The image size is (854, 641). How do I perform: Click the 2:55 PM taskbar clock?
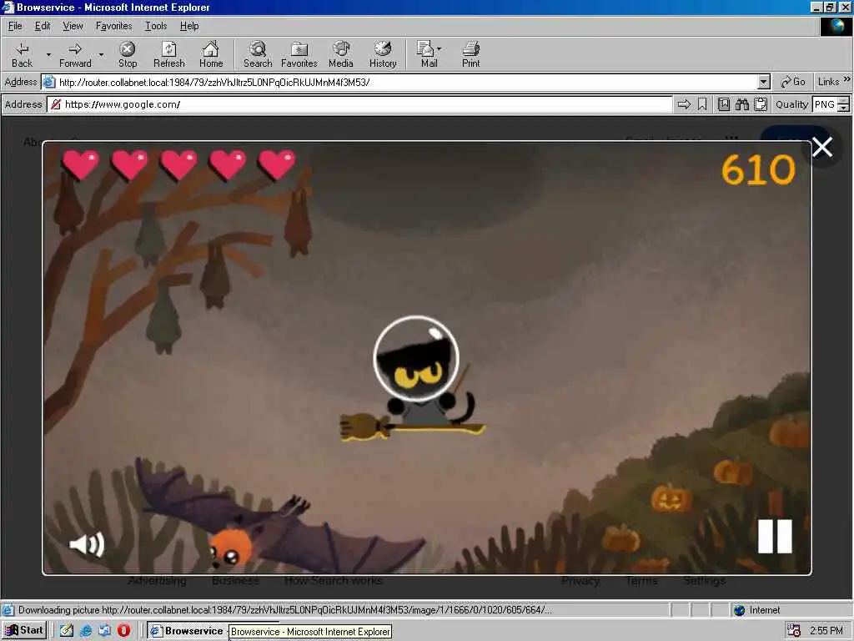pos(826,631)
